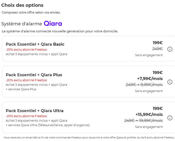Click red -20% Freebox discount in Ultra card

point(26,116)
